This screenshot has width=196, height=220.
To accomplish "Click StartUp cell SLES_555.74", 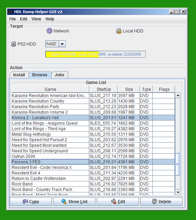I will click(103, 123).
